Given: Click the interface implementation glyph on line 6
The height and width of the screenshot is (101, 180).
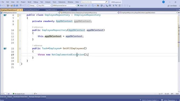Looking at the screenshot, I should coord(5,15).
